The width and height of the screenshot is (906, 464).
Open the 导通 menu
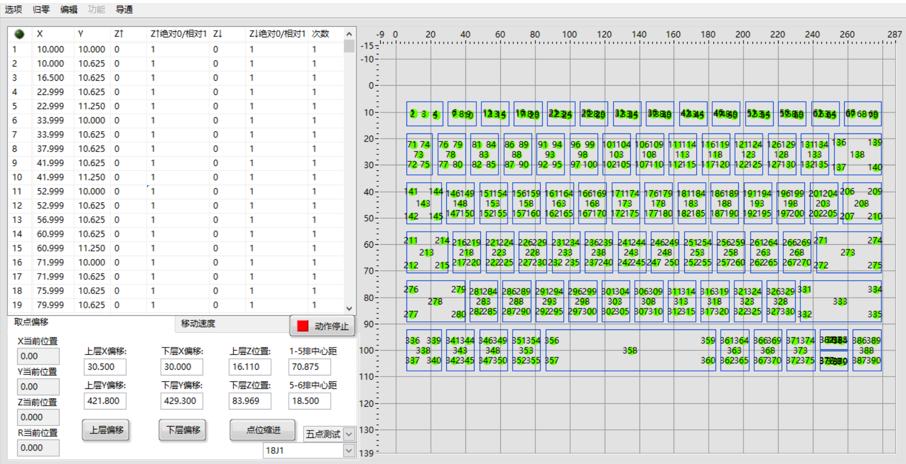click(124, 10)
